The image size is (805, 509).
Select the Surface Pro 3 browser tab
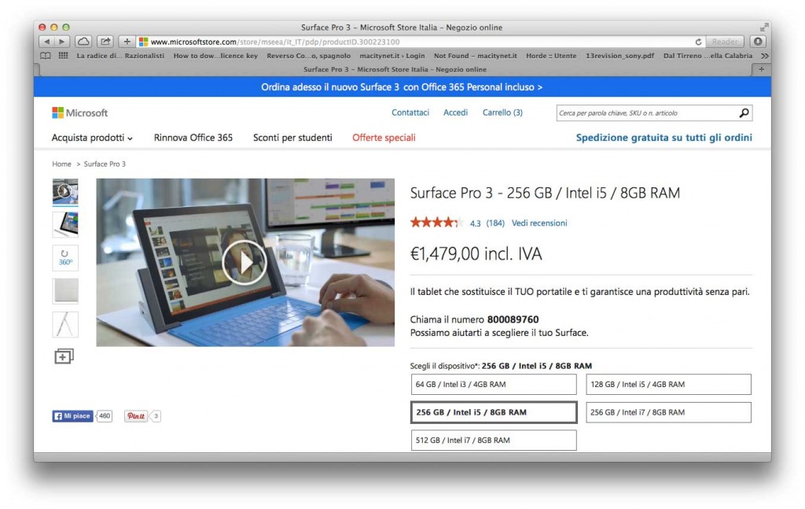[395, 69]
